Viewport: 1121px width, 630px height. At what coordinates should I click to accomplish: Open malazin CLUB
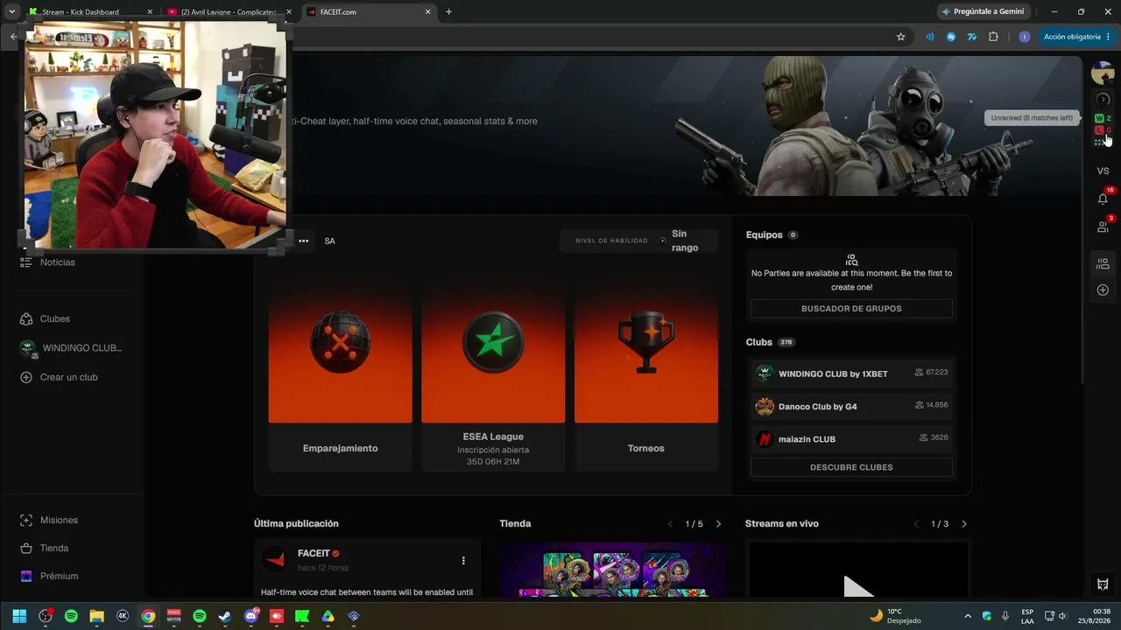[x=851, y=438]
